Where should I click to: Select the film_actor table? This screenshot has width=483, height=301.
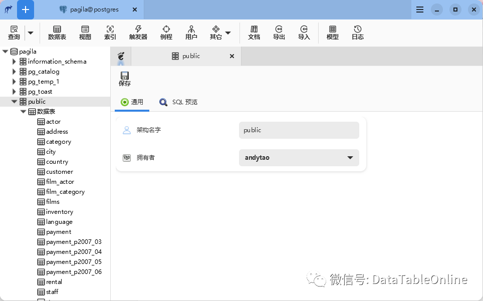point(60,182)
